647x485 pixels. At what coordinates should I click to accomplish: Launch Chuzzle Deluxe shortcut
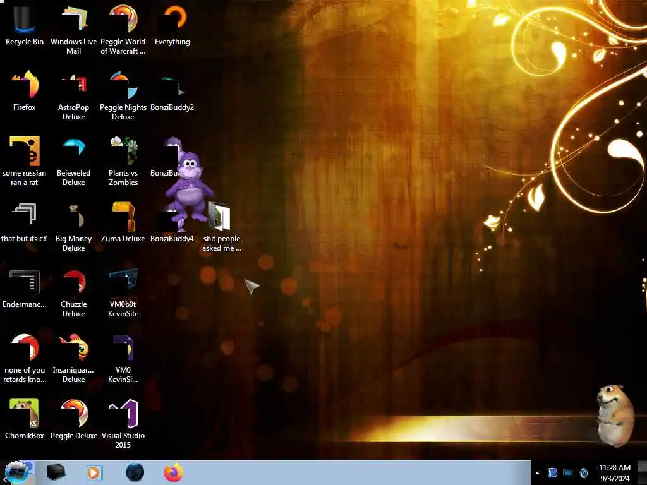(73, 292)
